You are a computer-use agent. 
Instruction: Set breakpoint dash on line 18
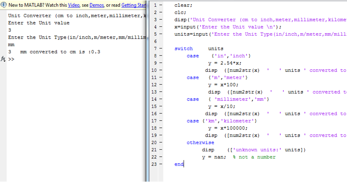[161, 128]
